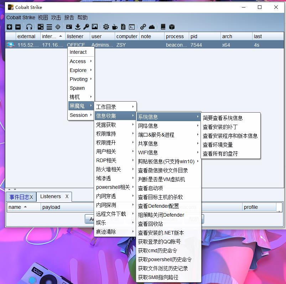The width and height of the screenshot is (286, 284).
Task: Open Listeners via the headphones icon
Action: click(29, 27)
